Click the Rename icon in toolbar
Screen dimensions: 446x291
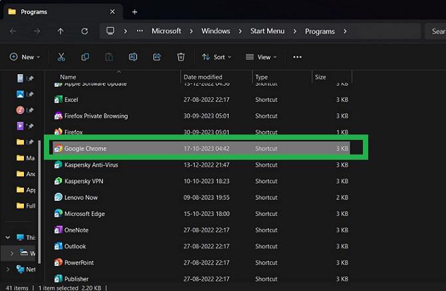point(133,57)
